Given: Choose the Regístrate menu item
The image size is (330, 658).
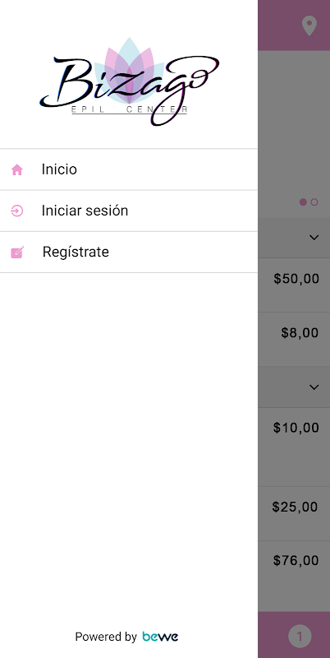Looking at the screenshot, I should (129, 252).
